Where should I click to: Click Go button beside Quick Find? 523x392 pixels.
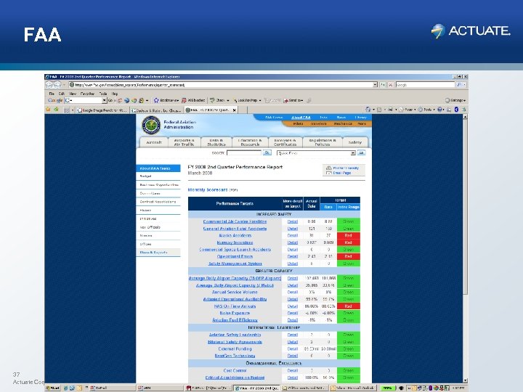pyautogui.click(x=361, y=152)
